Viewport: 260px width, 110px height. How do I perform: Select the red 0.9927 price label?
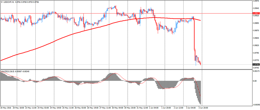256,13
